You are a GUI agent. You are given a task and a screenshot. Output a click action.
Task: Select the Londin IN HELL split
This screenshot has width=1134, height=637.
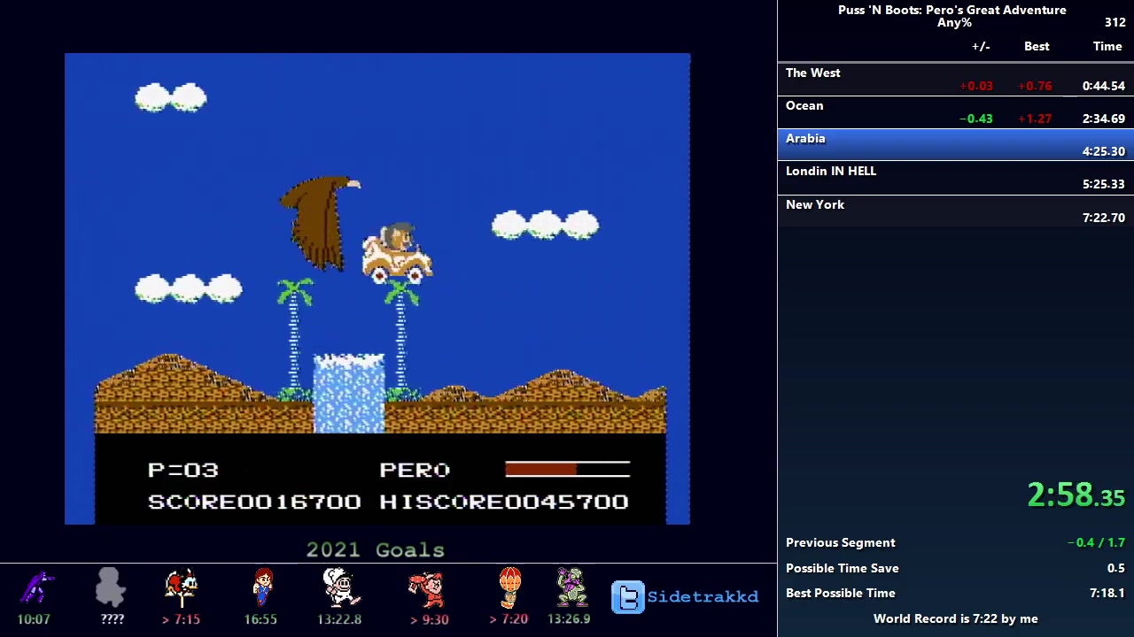(956, 178)
